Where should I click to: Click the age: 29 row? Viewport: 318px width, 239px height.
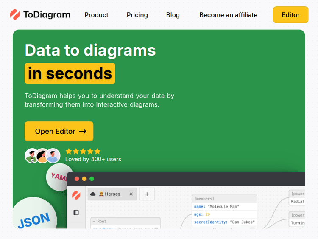click(x=224, y=214)
